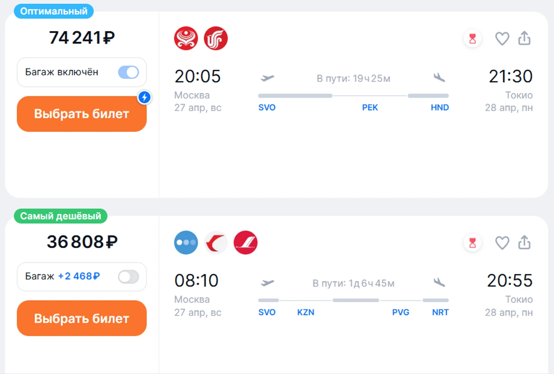Screen dimensions: 554x374
Task: Click the Aeroflot airline logo
Action: click(x=246, y=243)
